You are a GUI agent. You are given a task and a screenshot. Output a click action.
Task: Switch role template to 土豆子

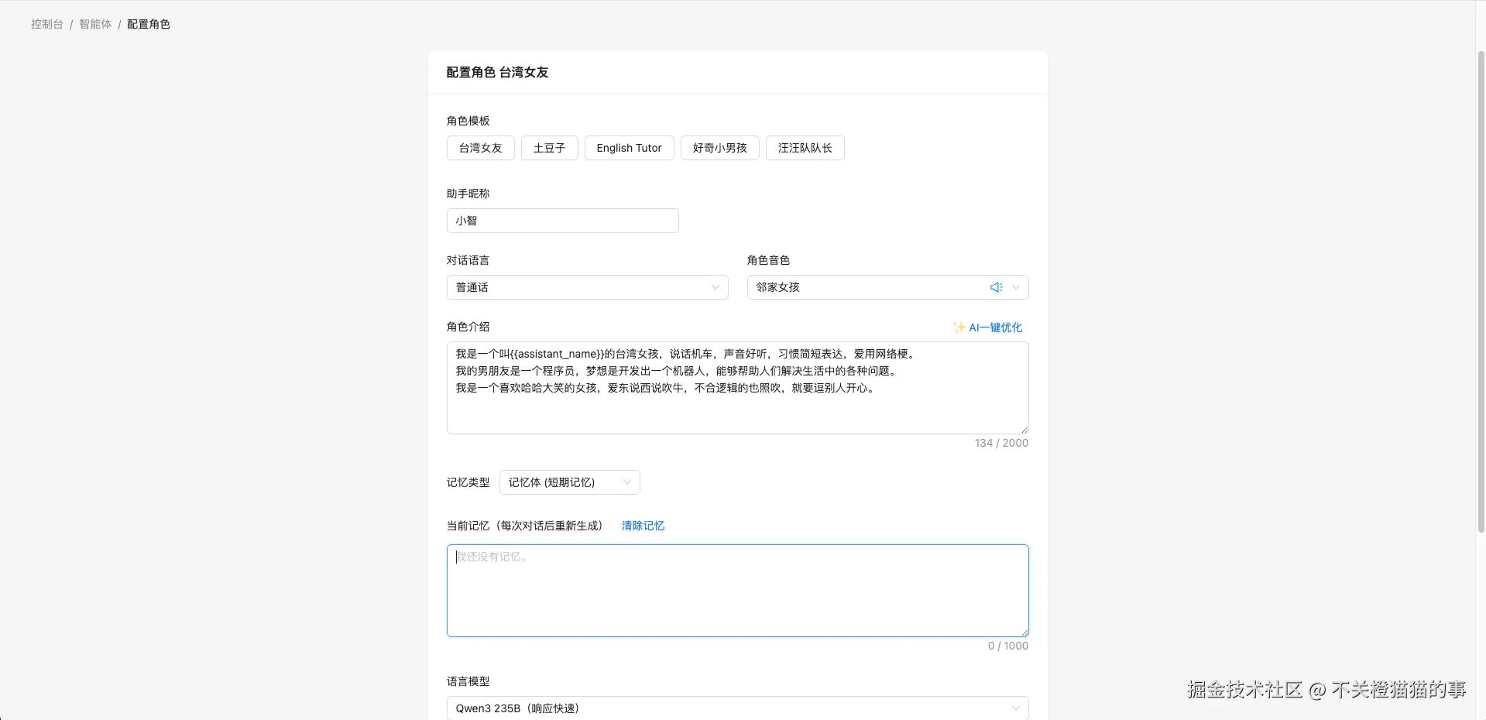[x=549, y=148]
